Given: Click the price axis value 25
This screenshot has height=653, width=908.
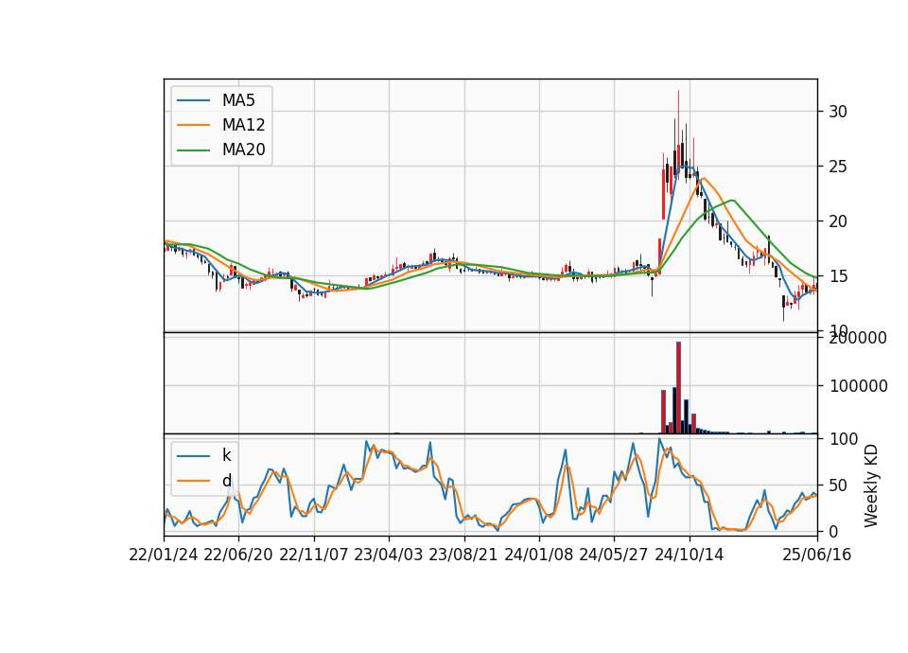Looking at the screenshot, I should point(838,167).
